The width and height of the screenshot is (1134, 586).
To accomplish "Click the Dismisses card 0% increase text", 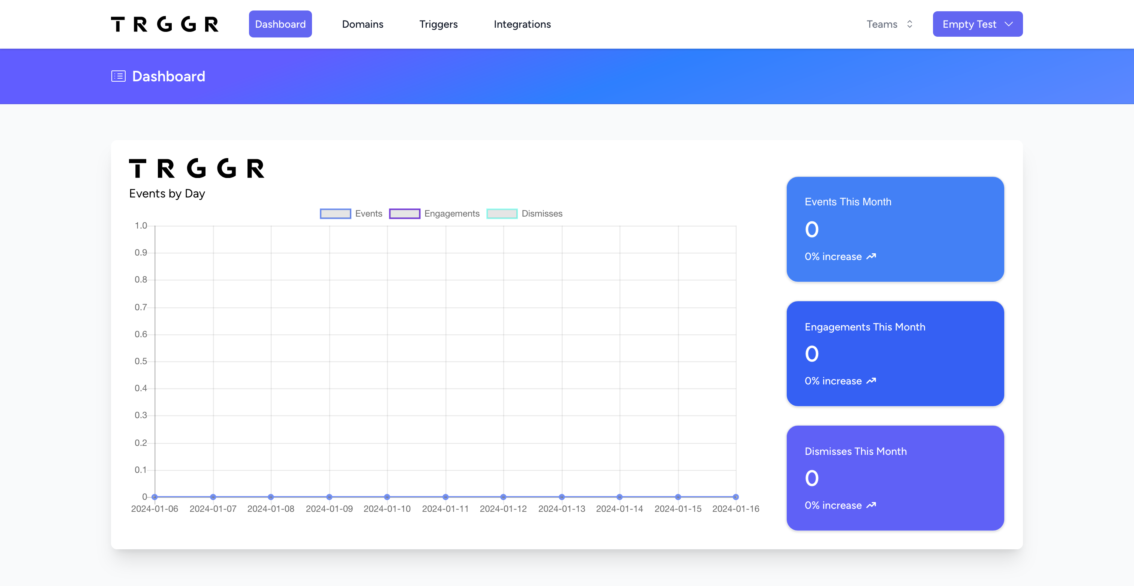I will 833,506.
